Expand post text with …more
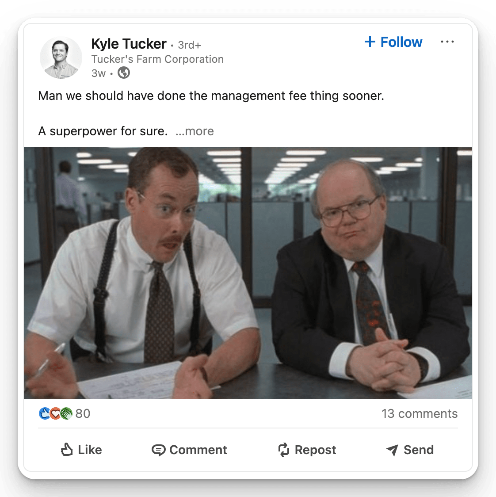The image size is (496, 497). coord(195,131)
